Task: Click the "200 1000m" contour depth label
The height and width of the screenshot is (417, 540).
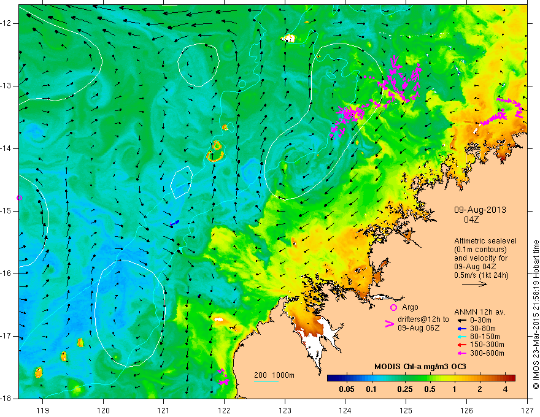Action: click(274, 375)
